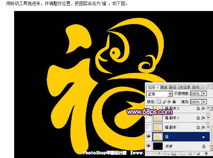Select the 福 副本 1 layer by name

pyautogui.click(x=172, y=118)
